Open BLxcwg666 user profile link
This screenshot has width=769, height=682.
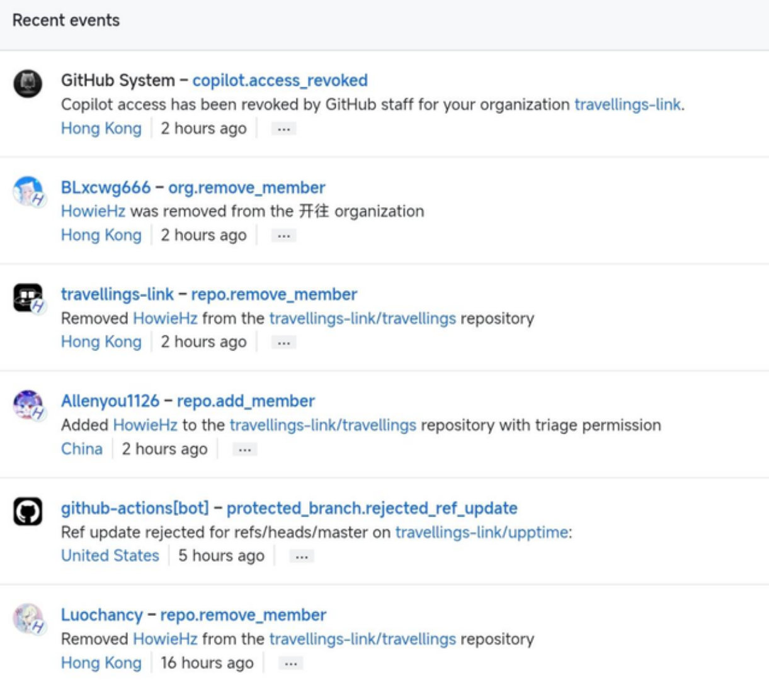coord(106,187)
